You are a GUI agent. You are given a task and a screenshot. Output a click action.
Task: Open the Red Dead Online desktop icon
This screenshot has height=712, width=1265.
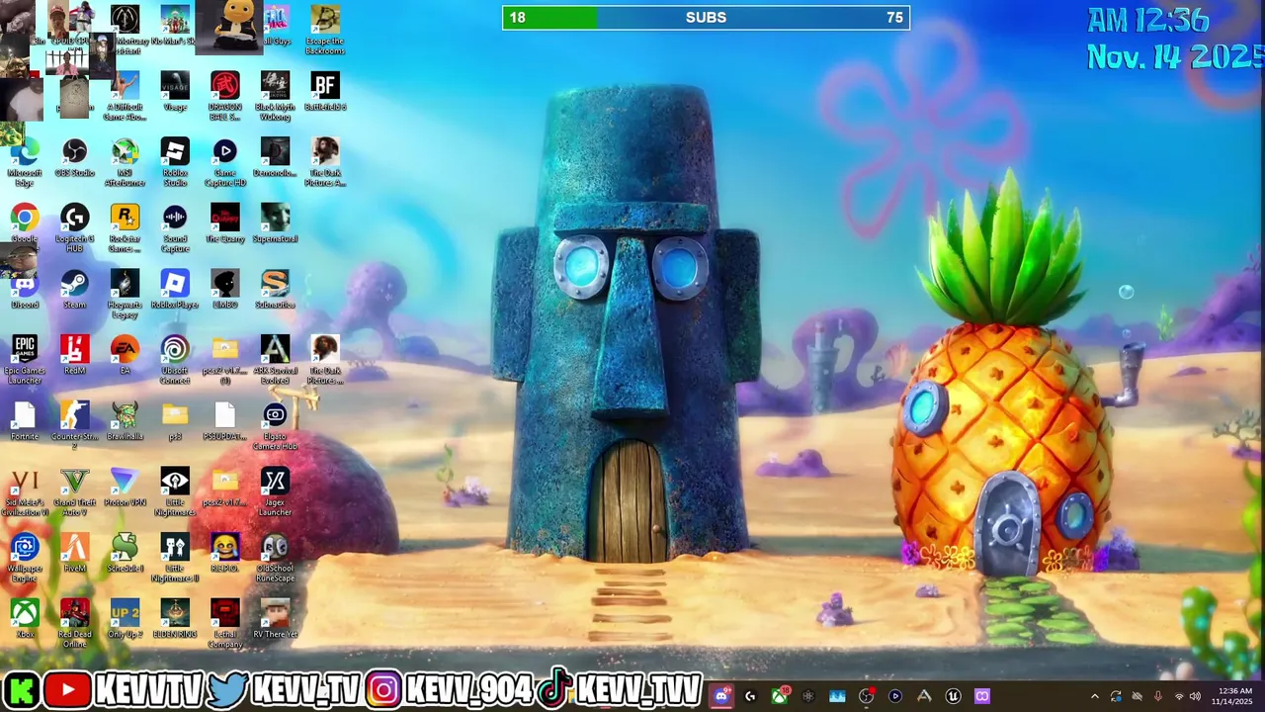click(74, 624)
